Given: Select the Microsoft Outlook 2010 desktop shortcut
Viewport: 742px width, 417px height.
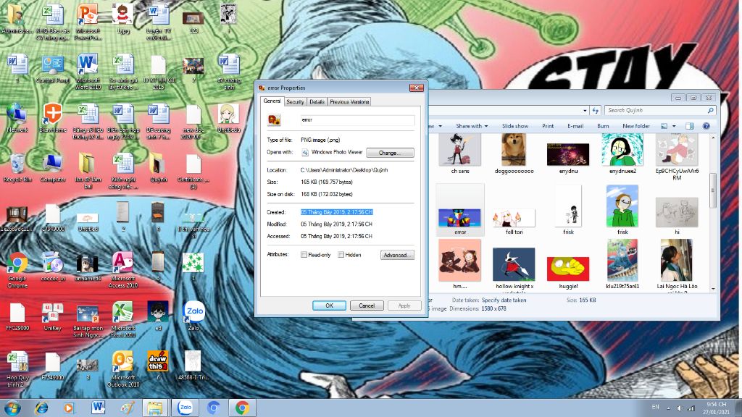Looking at the screenshot, I should tap(123, 369).
